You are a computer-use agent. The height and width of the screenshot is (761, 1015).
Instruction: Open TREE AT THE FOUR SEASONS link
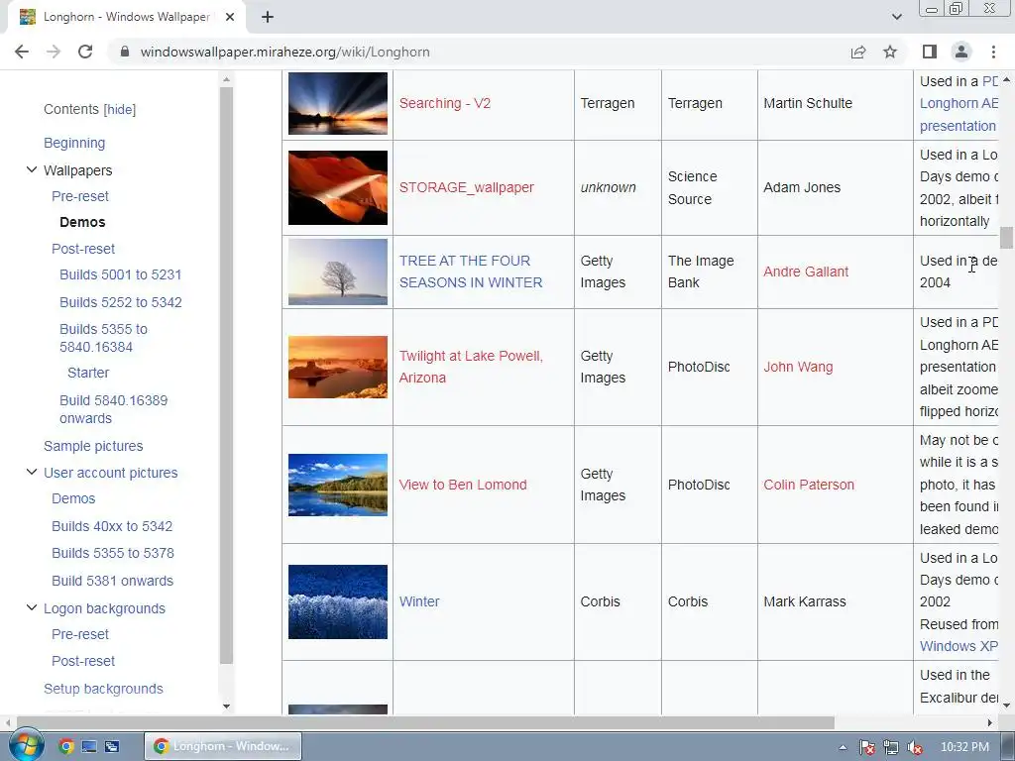(x=471, y=272)
